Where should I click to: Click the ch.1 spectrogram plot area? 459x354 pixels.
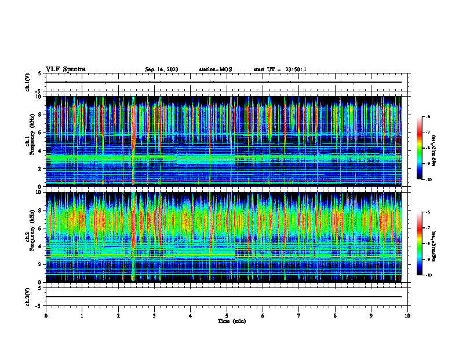pos(224,141)
